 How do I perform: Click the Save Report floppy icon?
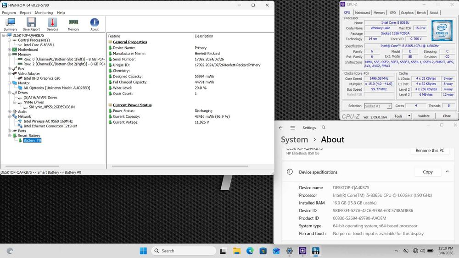(x=31, y=24)
